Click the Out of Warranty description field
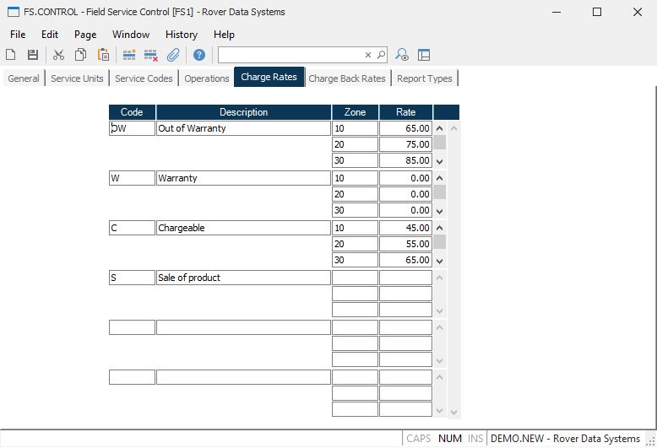Image resolution: width=657 pixels, height=448 pixels. click(x=243, y=128)
